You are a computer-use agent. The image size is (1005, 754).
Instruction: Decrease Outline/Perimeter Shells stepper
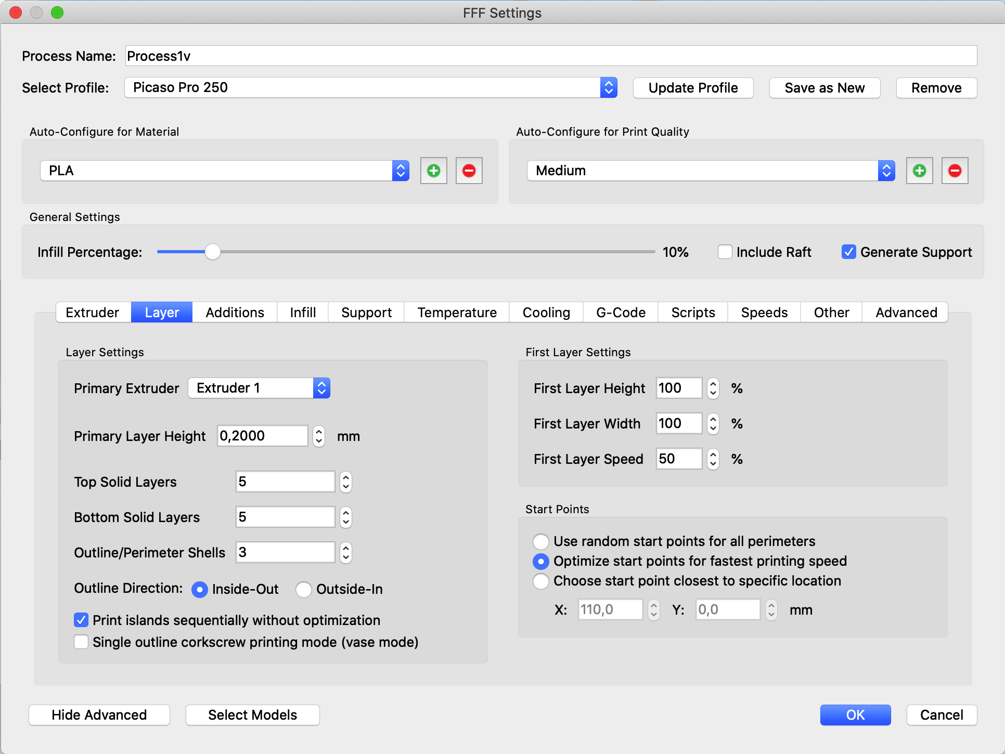click(x=346, y=557)
